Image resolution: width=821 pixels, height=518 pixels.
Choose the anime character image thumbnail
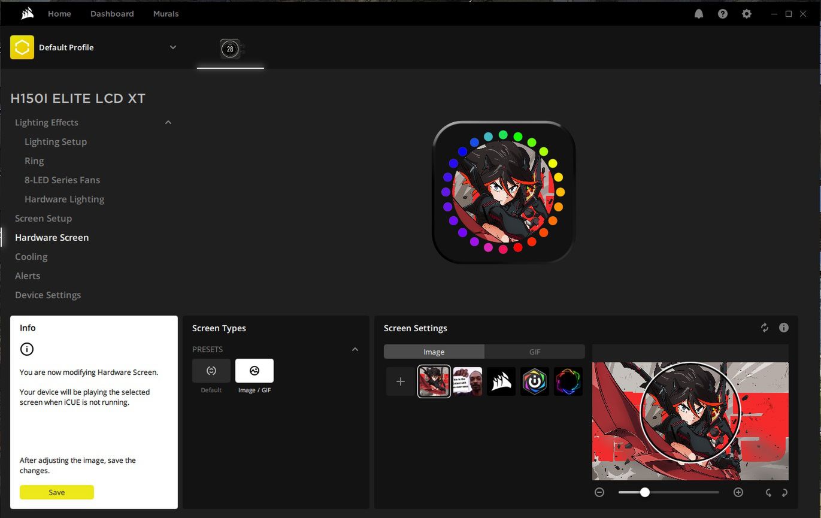coord(434,381)
